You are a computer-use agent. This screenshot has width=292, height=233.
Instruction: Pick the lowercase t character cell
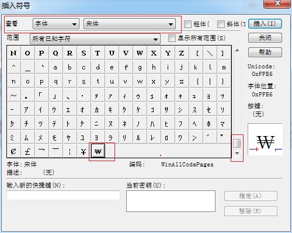pyautogui.click(x=98, y=81)
